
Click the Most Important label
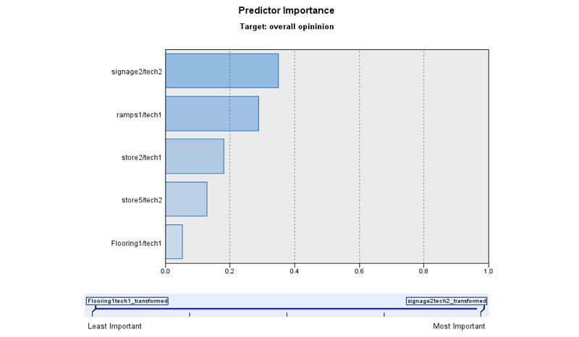(459, 326)
